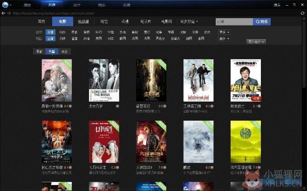307x191 pixels.
Task: Go forward with the right arrow
Action: point(9,13)
